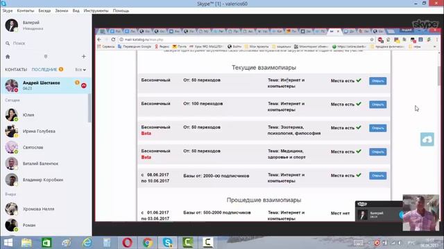Open the Медицина, здоровье и спорт row
This screenshot has width=444, height=249.
click(377, 152)
